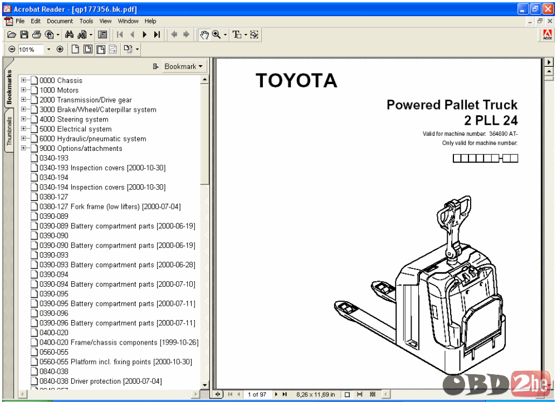557x402 pixels.
Task: Switch to continuous facing layout in status bar
Action: 373,394
